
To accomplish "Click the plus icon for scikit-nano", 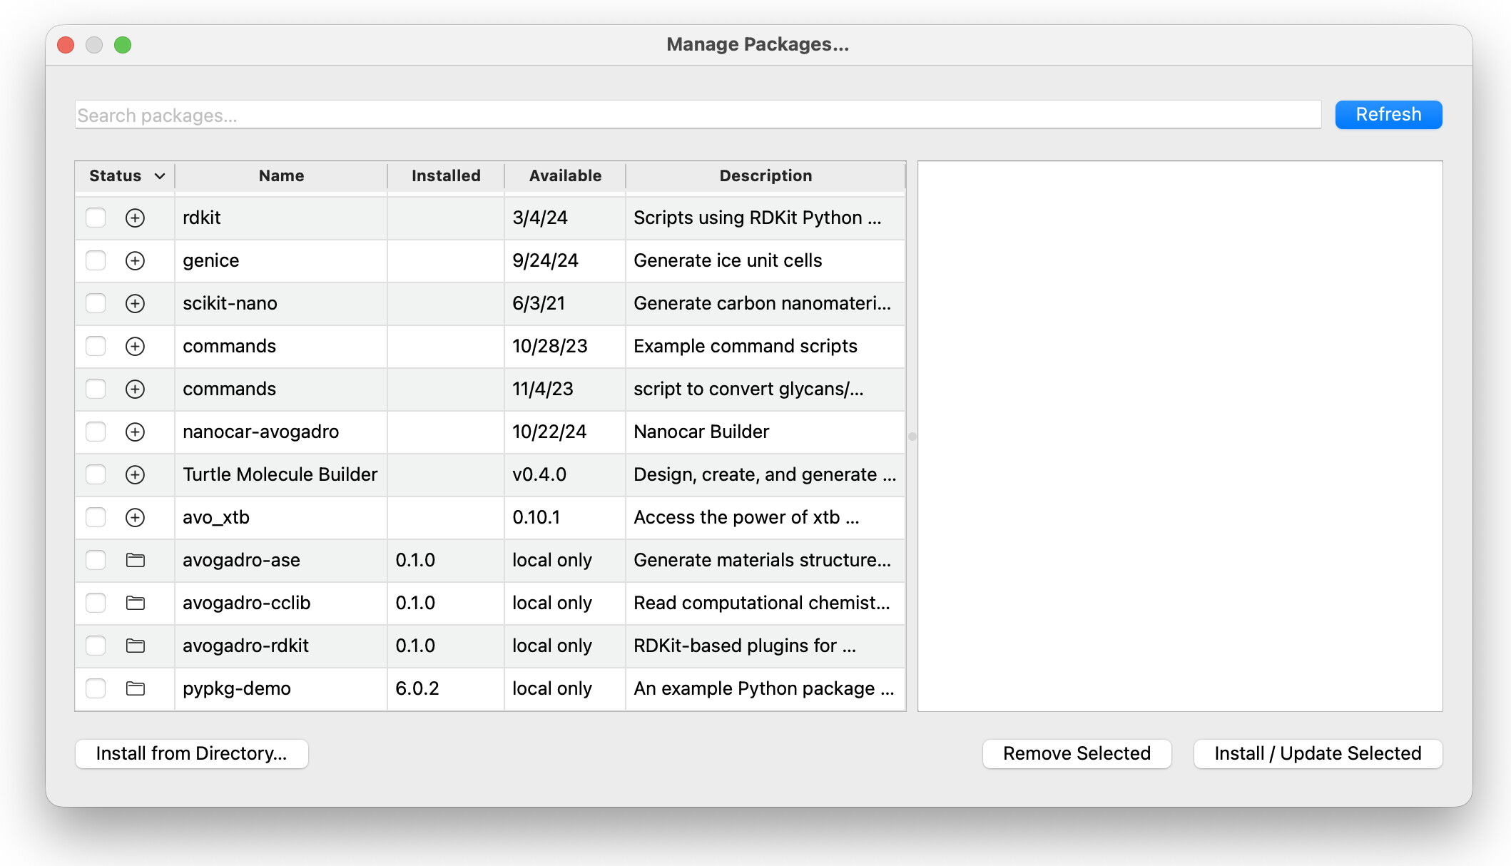I will pos(135,303).
